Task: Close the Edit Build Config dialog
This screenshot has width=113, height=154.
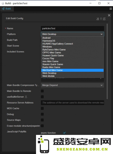Action: [x=109, y=15]
